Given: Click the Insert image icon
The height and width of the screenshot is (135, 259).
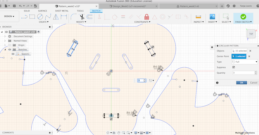Looking at the screenshot, I should tap(212, 17).
